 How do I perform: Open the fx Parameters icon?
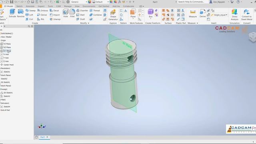[120, 2]
